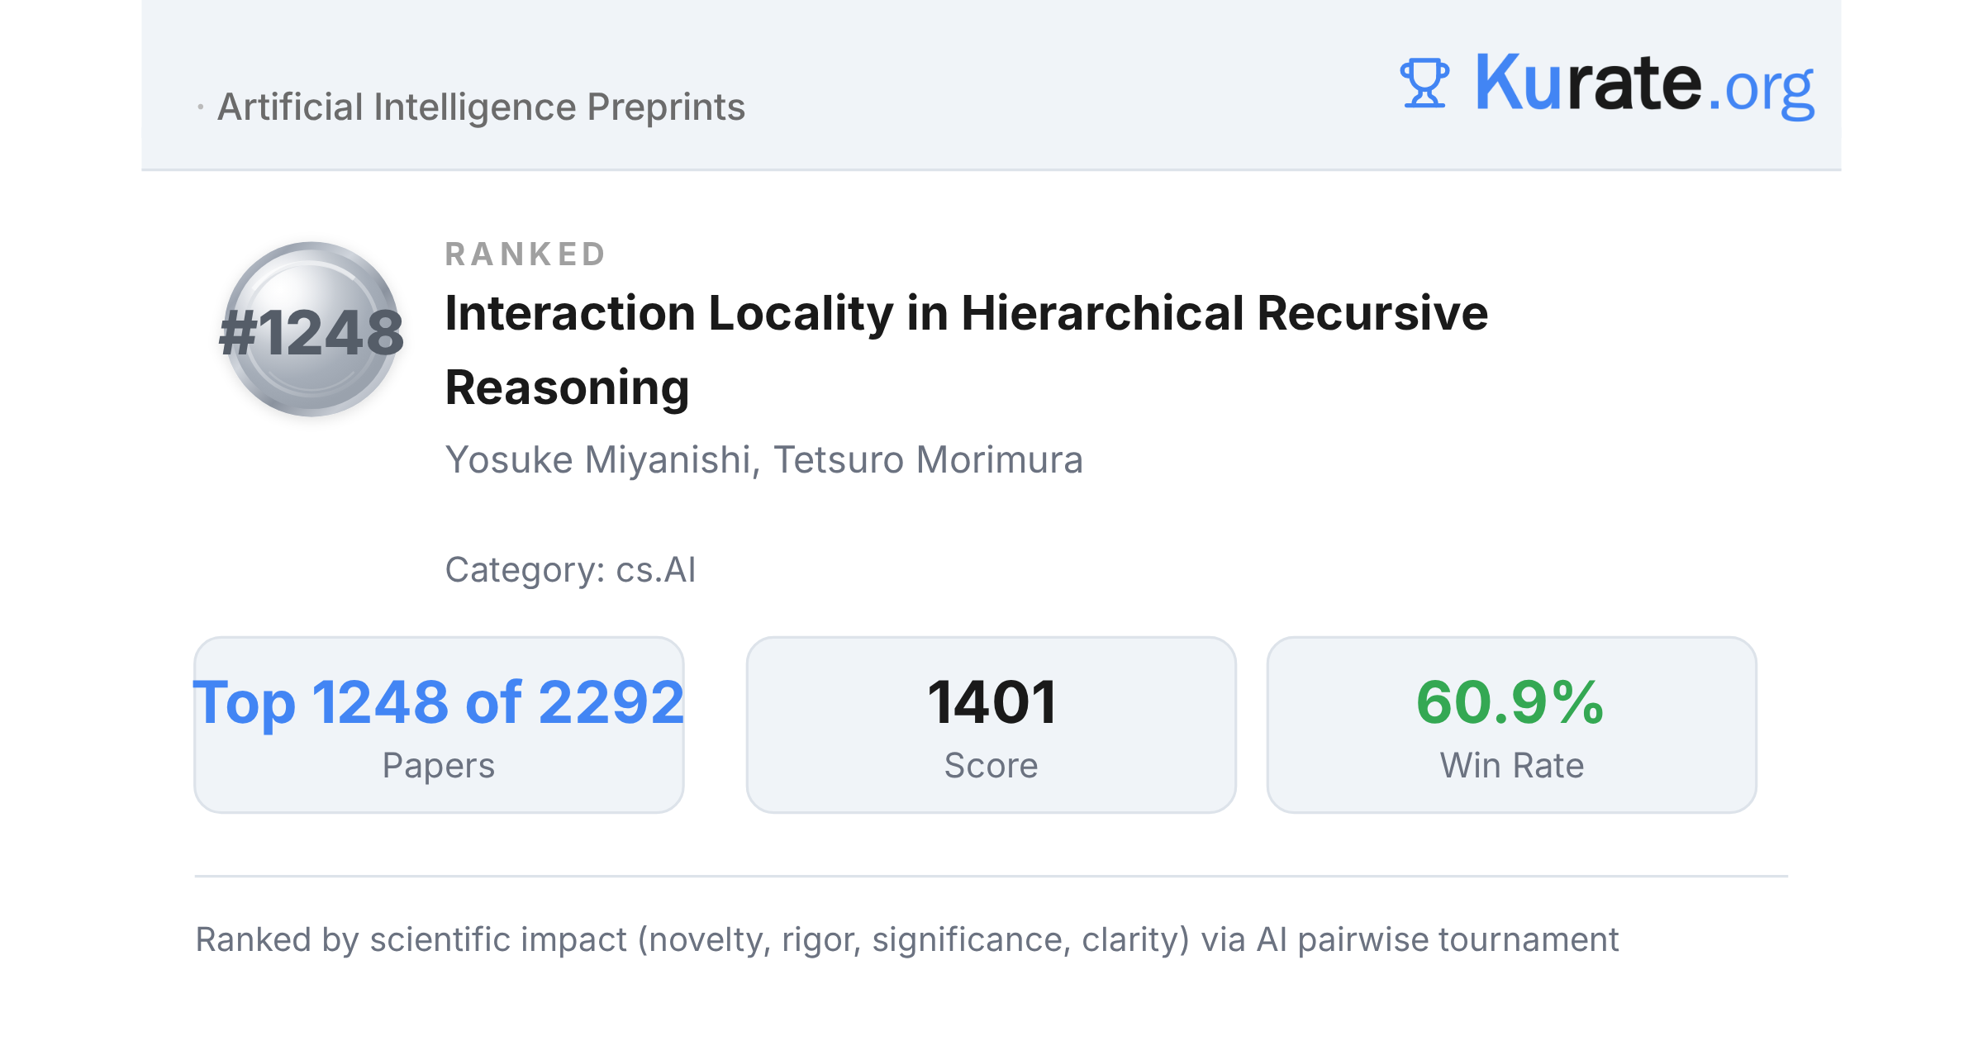Click the RANKED label above title
1983x1041 pixels.
pos(525,254)
